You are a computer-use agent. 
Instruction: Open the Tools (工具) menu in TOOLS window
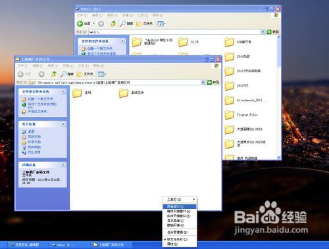[143, 15]
